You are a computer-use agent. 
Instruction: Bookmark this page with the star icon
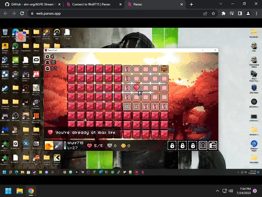tap(213, 13)
